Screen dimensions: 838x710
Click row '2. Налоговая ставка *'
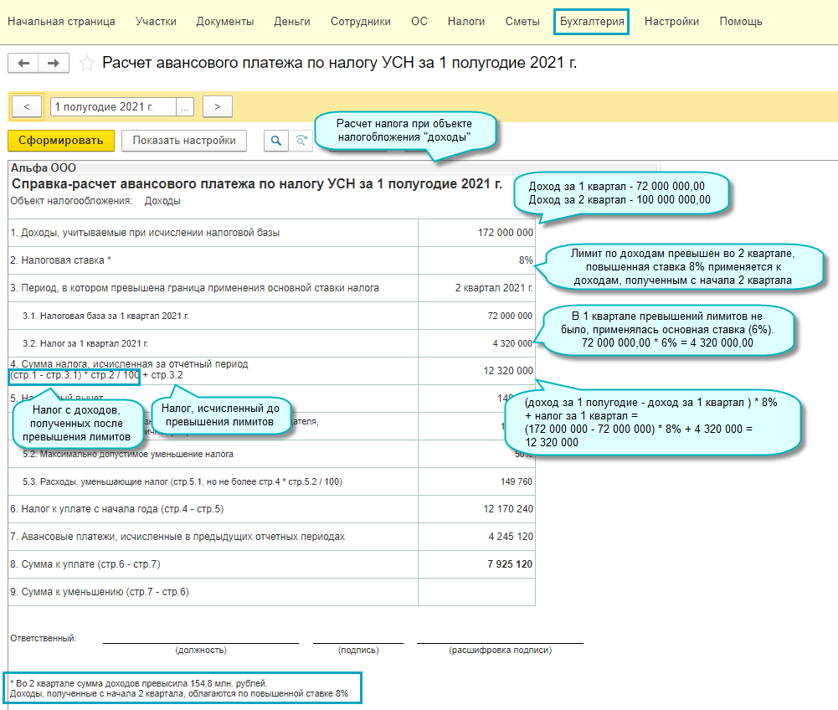(213, 260)
